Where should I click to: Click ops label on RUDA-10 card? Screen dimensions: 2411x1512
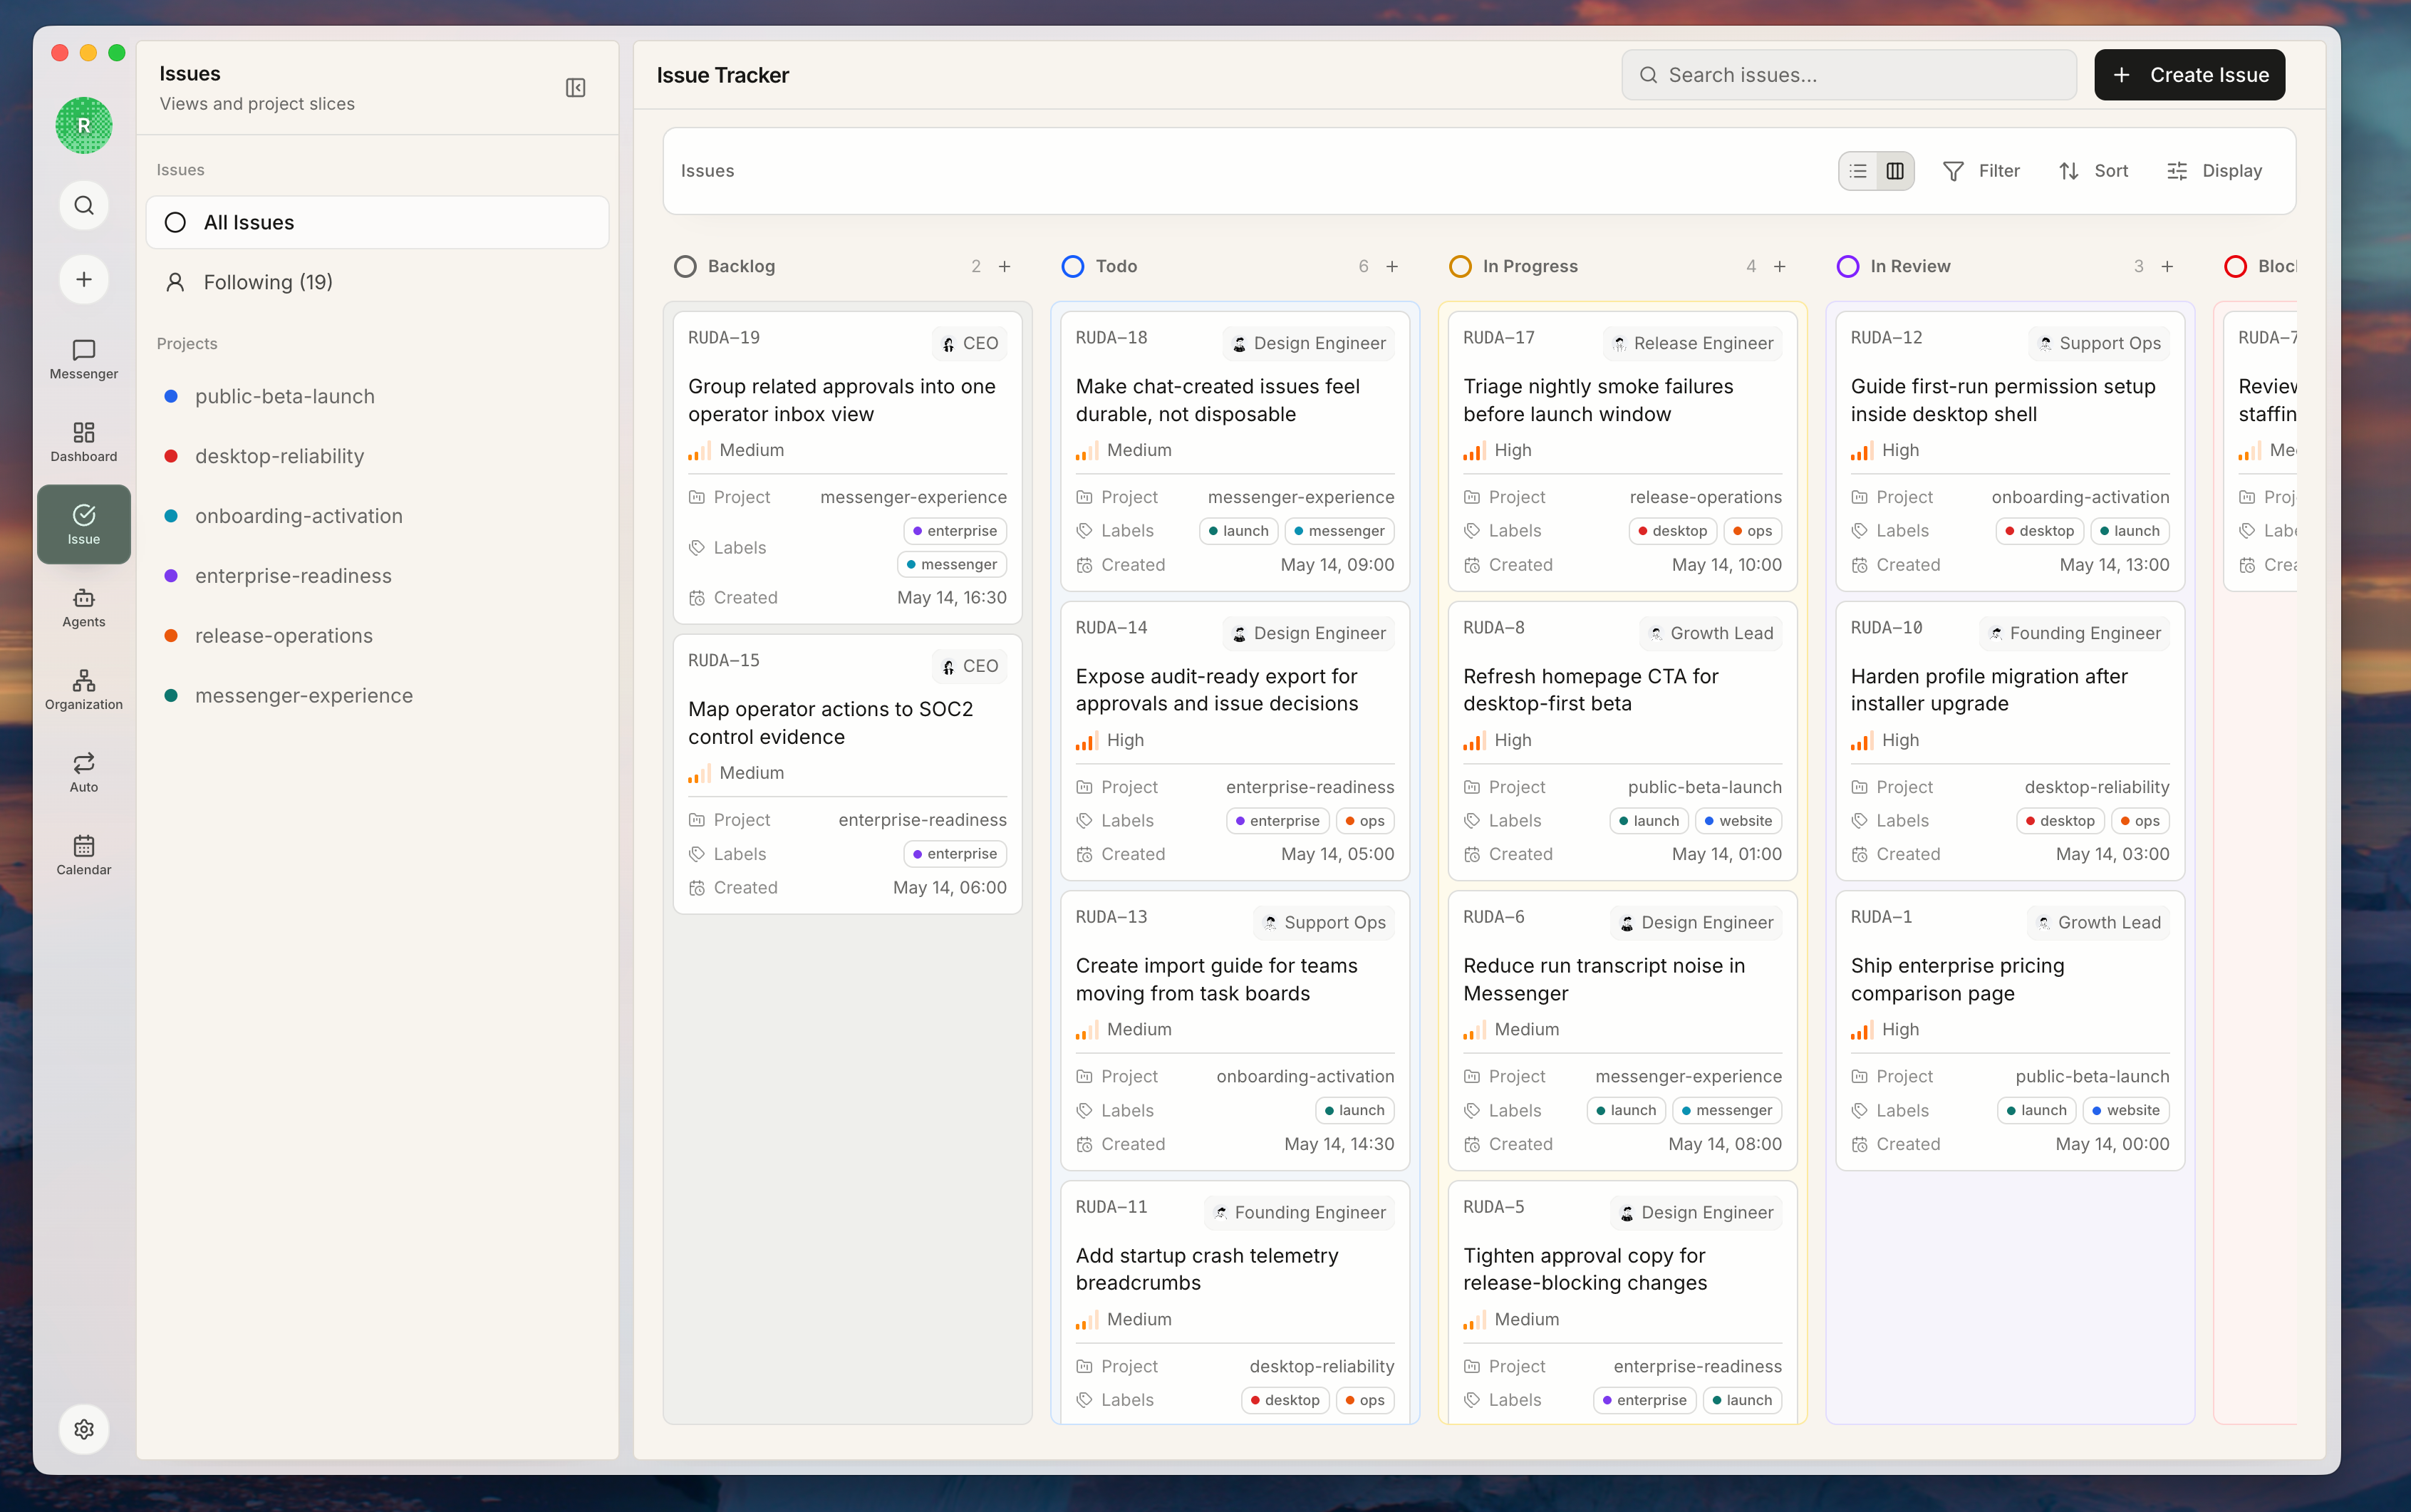pos(2140,821)
